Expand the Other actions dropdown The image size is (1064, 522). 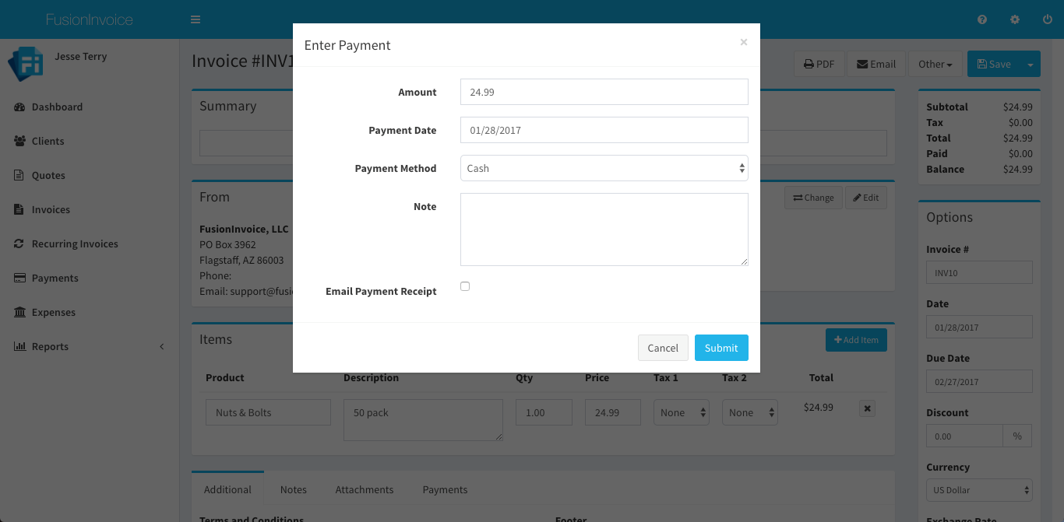point(935,65)
